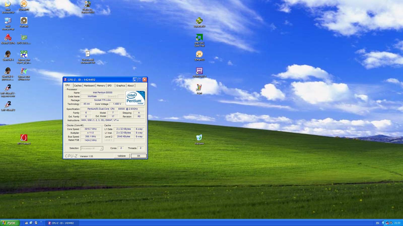Click the OK button in CPU-Z
The height and width of the screenshot is (226, 403).
point(139,156)
